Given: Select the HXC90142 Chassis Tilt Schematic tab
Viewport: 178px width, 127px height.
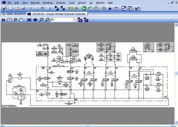Looking at the screenshot, I should pyautogui.click(x=57, y=14).
